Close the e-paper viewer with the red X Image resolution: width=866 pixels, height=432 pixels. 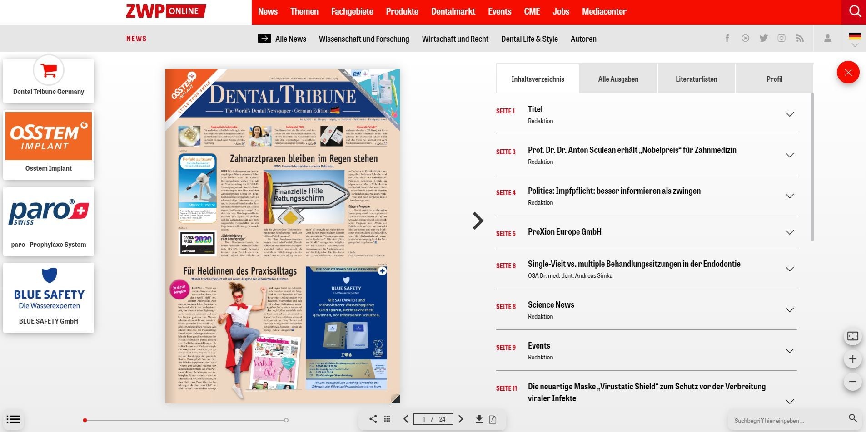click(x=848, y=72)
